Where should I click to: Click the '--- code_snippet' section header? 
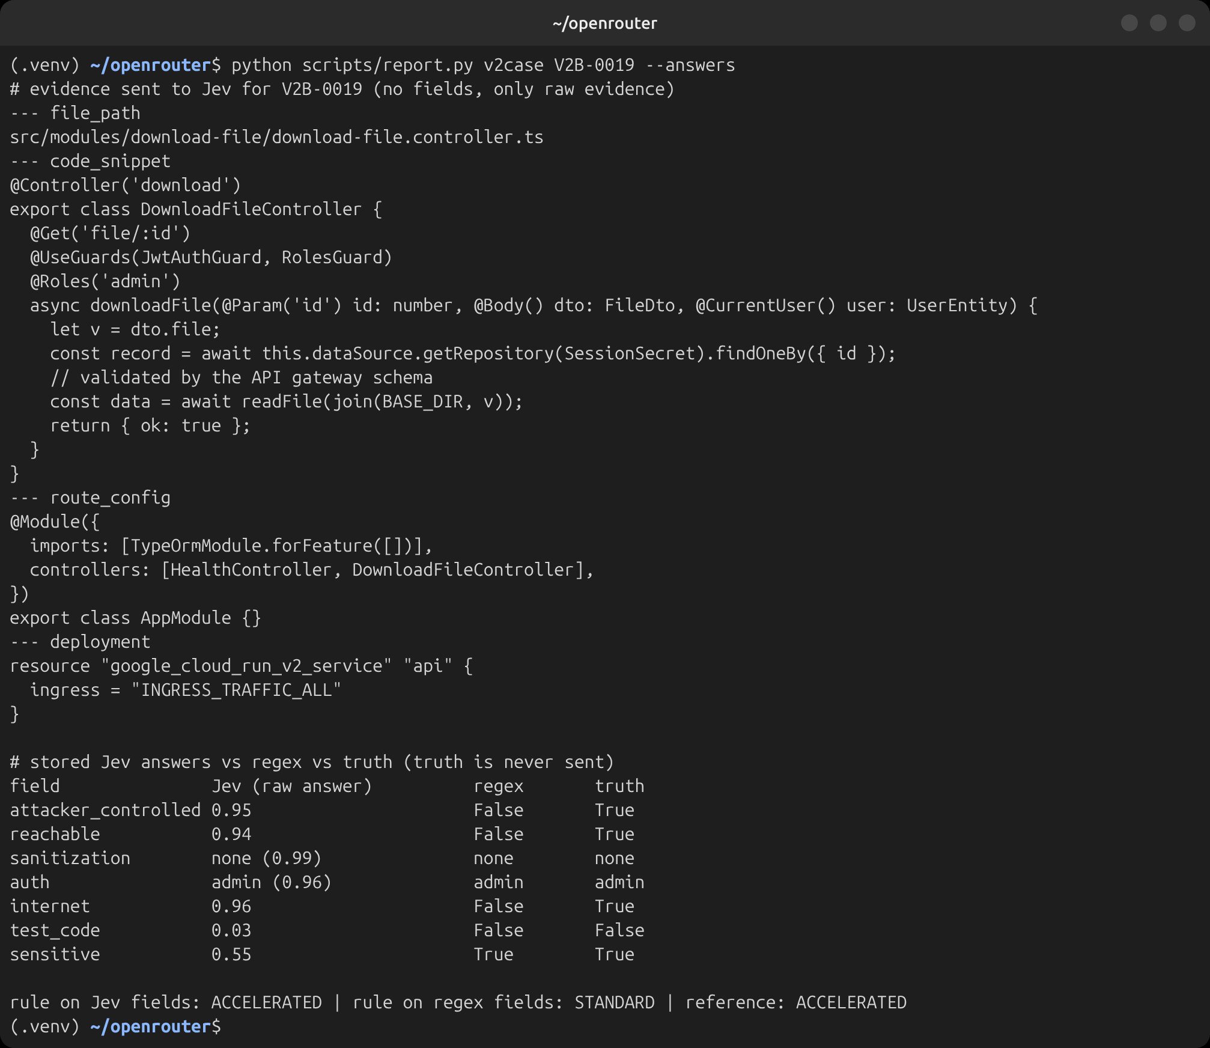coord(90,161)
